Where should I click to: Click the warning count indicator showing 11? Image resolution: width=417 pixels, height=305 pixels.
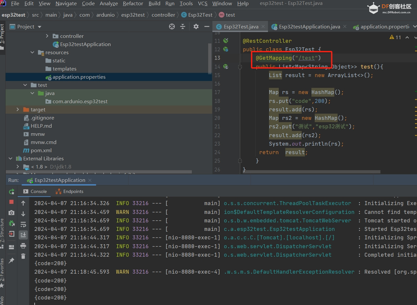(395, 37)
